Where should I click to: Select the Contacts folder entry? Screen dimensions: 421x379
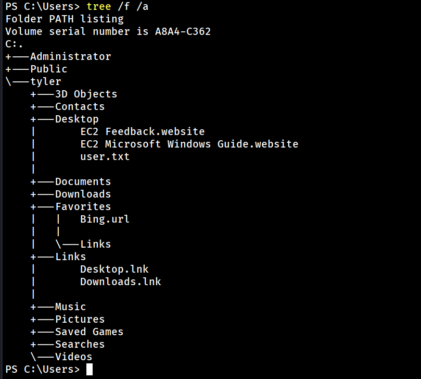click(x=80, y=106)
